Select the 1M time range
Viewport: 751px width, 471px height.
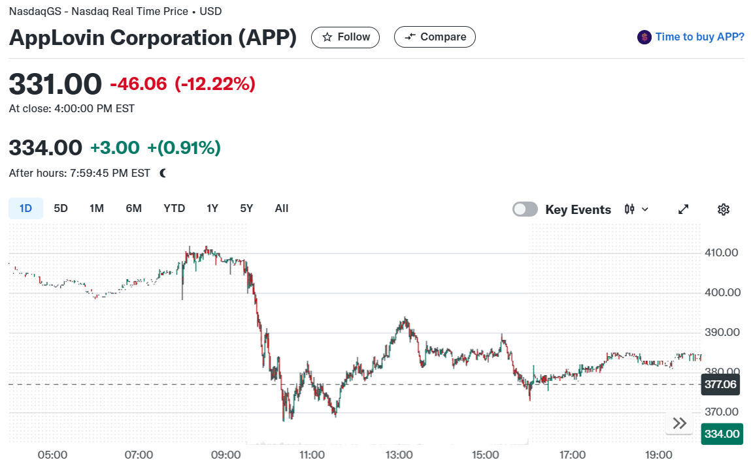pyautogui.click(x=97, y=209)
